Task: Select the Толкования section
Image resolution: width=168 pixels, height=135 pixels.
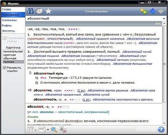Action: 13,15
